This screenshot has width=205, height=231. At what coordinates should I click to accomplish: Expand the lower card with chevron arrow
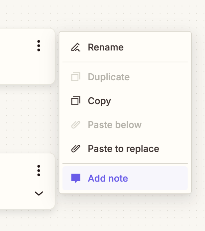39,193
